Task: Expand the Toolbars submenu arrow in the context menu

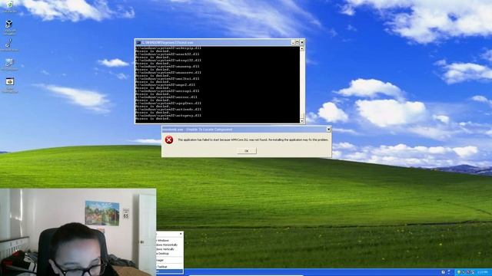Action: coord(181,234)
